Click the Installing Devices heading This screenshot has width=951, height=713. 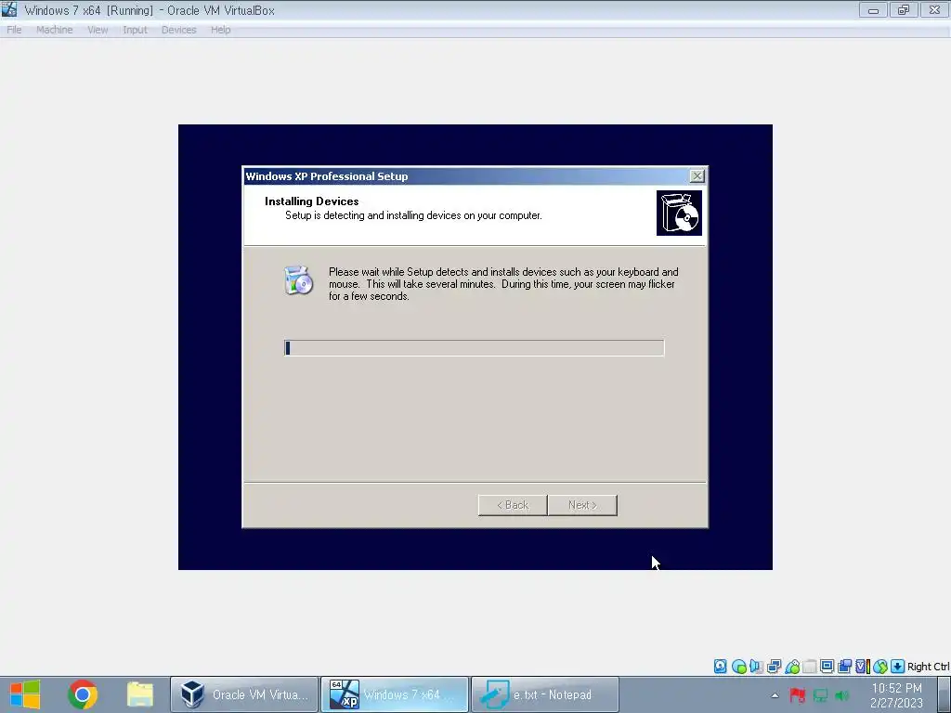click(x=312, y=201)
